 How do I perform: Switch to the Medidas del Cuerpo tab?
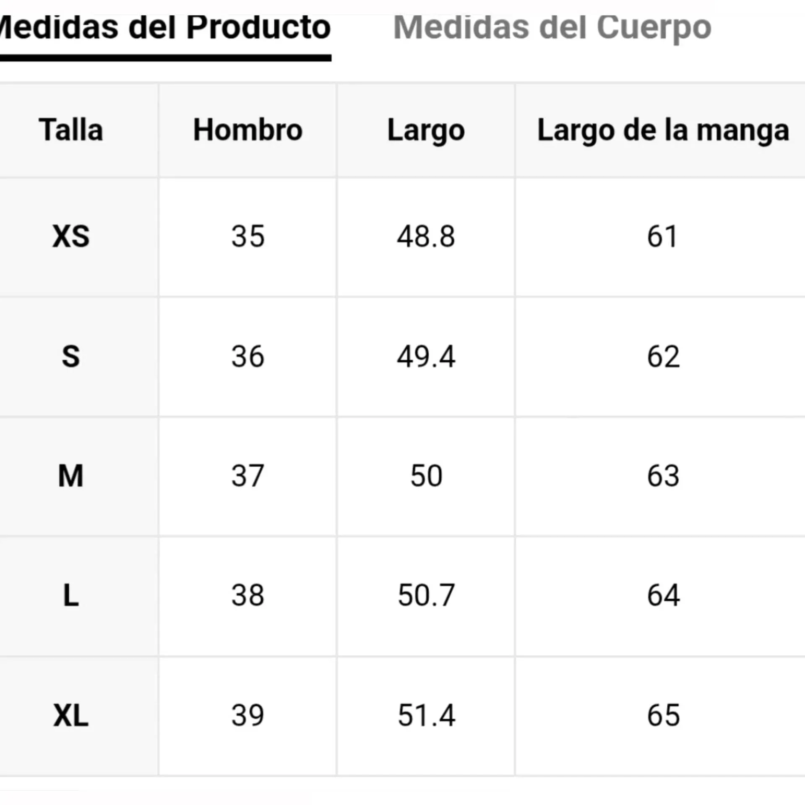click(x=552, y=28)
